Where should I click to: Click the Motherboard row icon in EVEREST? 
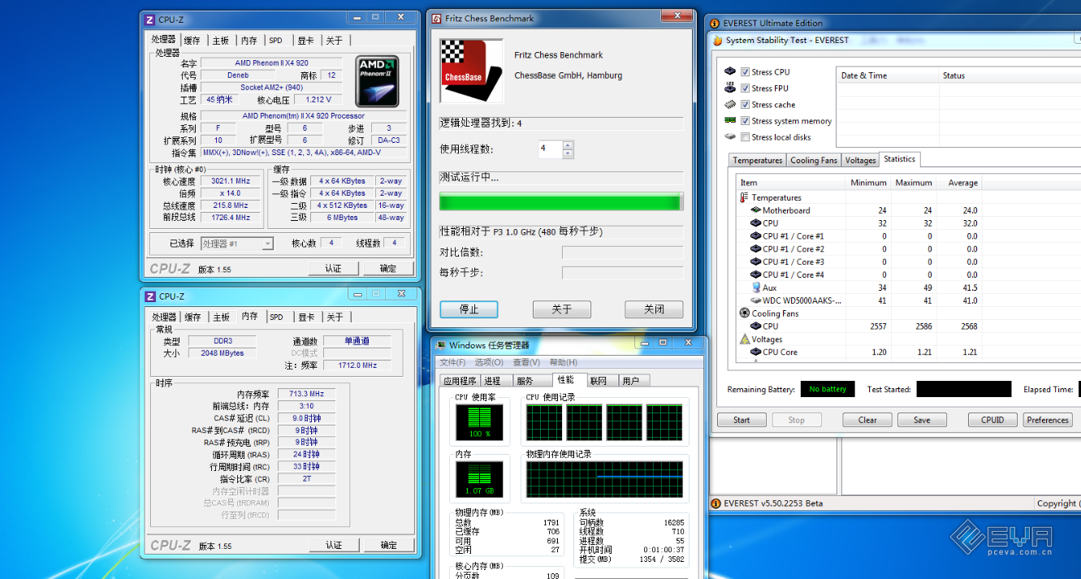coord(755,210)
